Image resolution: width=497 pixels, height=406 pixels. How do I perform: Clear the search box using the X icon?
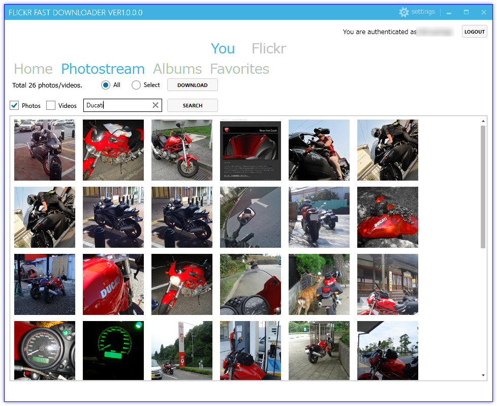[x=156, y=105]
